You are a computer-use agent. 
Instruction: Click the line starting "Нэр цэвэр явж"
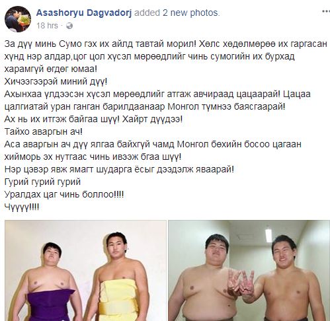point(119,169)
